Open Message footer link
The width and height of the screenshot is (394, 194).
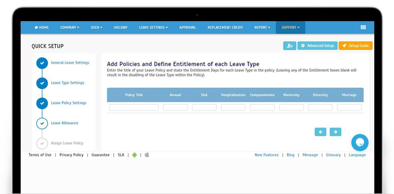(310, 155)
